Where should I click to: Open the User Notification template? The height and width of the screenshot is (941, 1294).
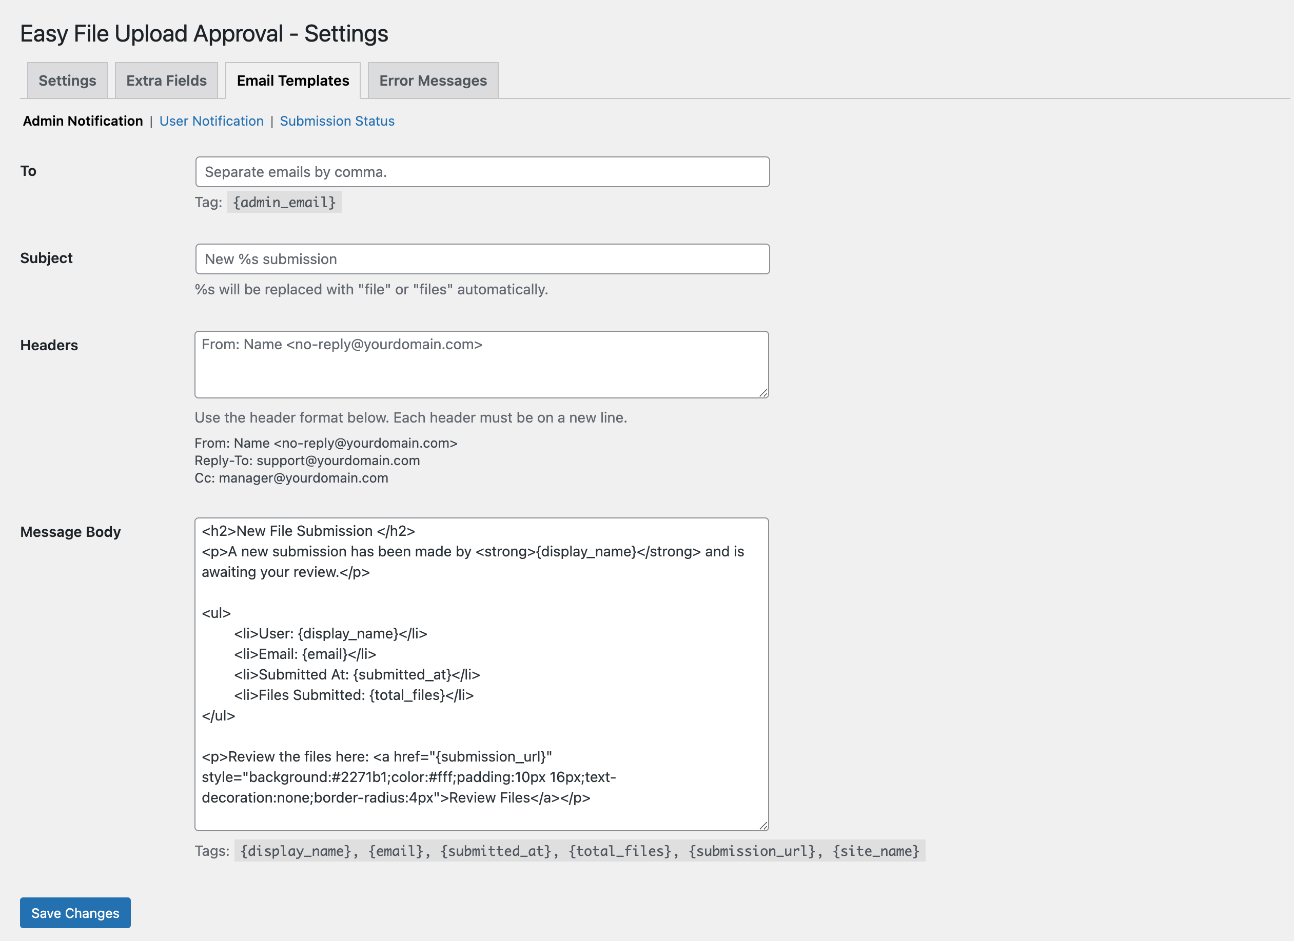click(211, 121)
